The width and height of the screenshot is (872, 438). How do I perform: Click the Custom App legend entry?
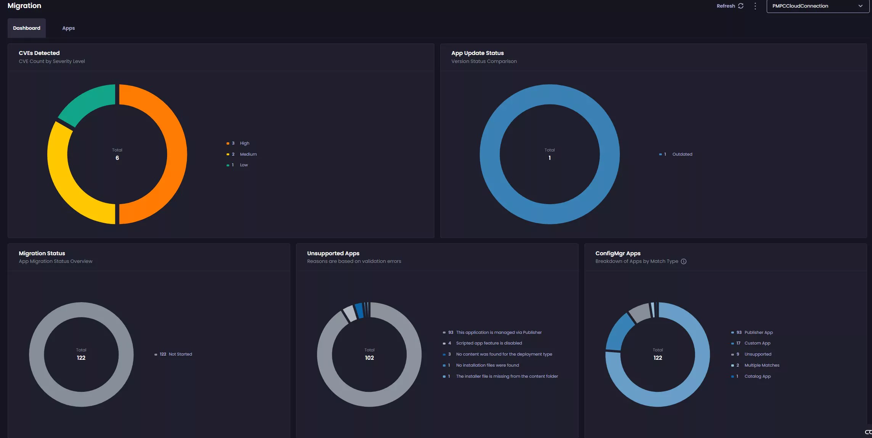coord(757,343)
